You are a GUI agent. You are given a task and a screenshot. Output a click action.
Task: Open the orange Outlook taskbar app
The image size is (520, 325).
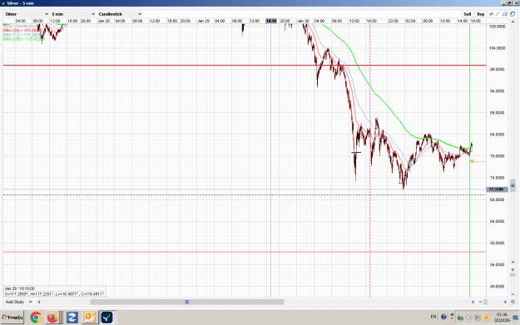coord(90,318)
